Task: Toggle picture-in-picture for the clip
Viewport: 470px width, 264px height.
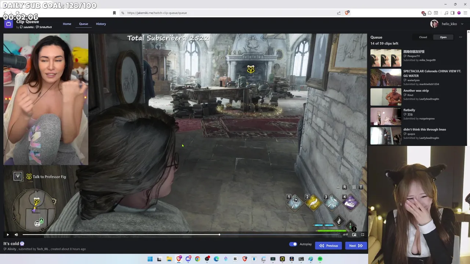Action: point(354,235)
